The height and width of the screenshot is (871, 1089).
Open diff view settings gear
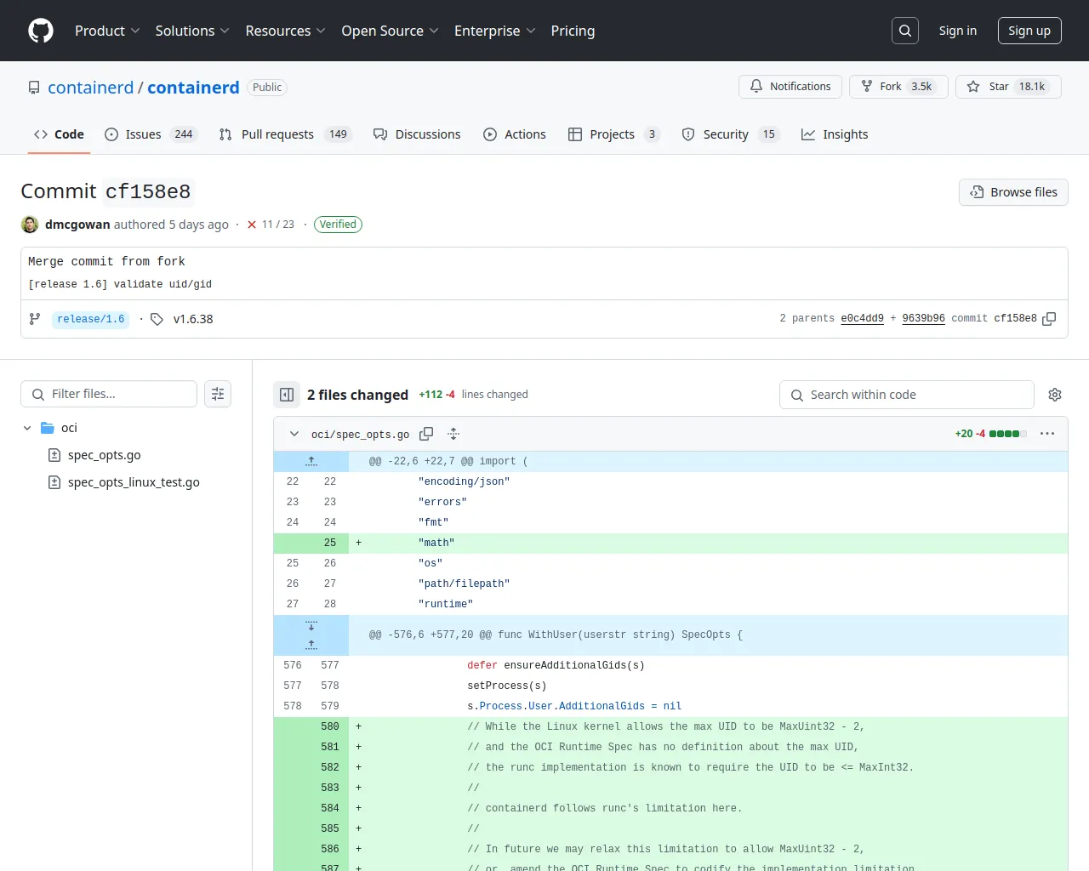pos(1055,395)
